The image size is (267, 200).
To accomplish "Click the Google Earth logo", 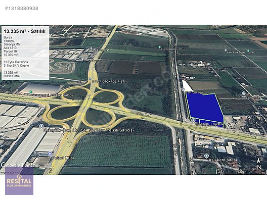I will coord(18,165).
